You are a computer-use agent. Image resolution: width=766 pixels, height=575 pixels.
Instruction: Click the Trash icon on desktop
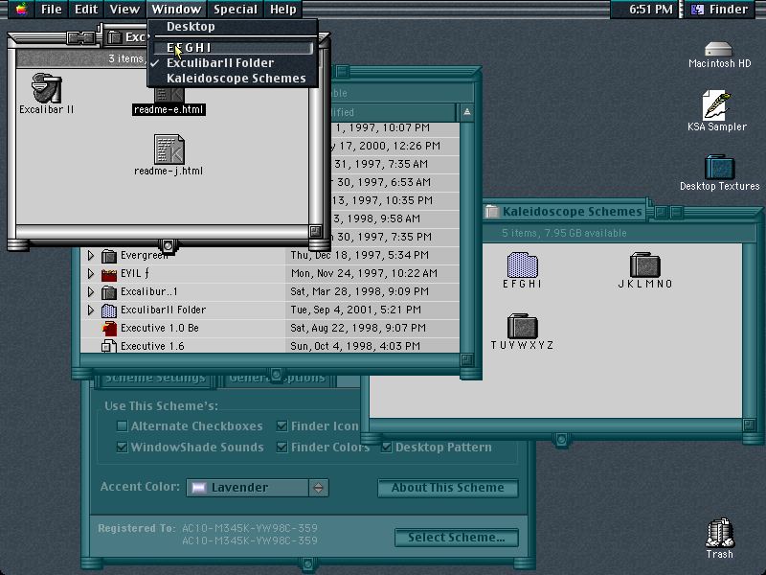click(720, 533)
